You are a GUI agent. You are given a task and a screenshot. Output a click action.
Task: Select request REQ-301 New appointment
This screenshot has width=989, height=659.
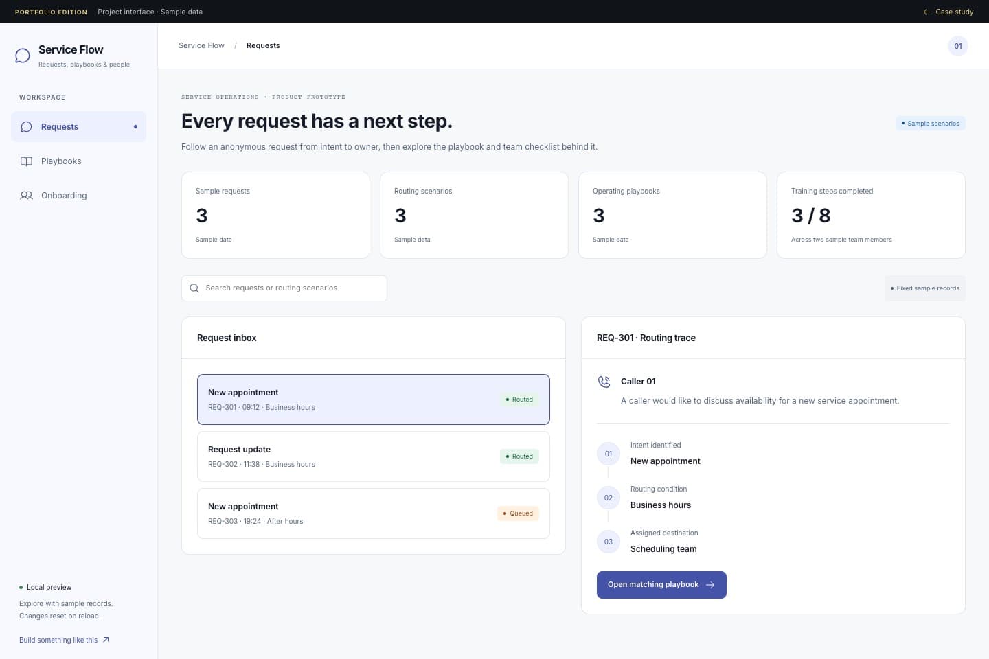(x=374, y=400)
